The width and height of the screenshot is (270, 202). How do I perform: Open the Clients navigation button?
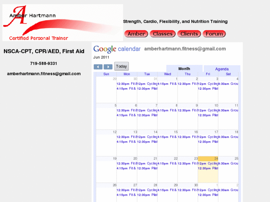point(189,34)
